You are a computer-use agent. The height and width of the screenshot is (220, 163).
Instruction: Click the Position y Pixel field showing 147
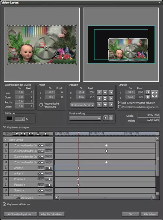(90, 97)
